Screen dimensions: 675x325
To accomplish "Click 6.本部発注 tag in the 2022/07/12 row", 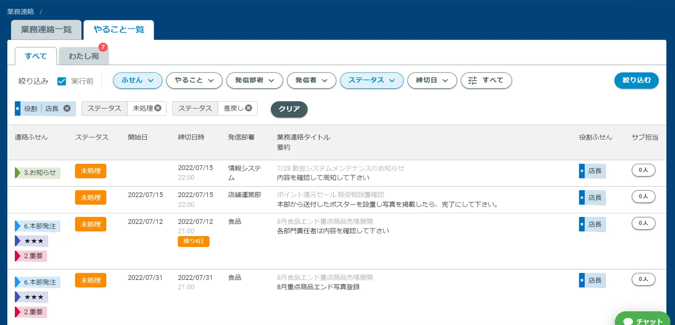I will 37,226.
